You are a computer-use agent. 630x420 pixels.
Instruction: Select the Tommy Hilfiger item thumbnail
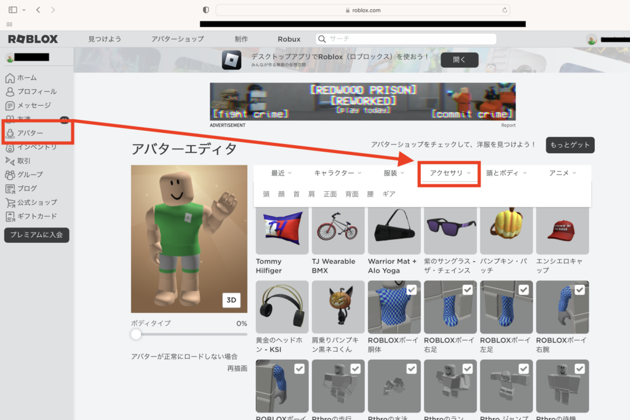click(282, 231)
